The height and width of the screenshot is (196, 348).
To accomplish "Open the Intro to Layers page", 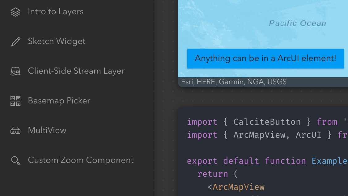I will pos(56,12).
